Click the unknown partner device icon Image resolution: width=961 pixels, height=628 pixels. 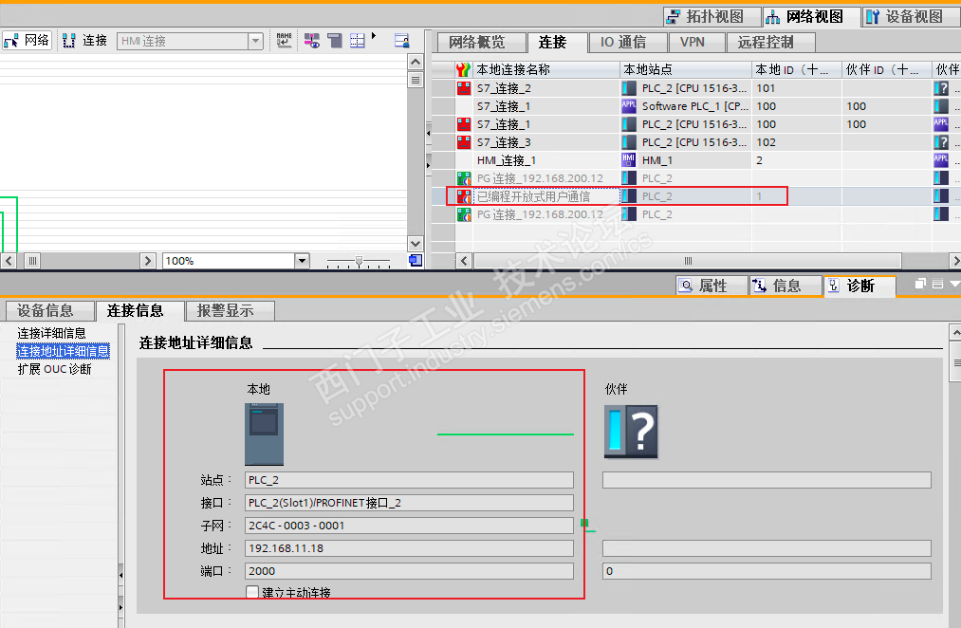631,432
